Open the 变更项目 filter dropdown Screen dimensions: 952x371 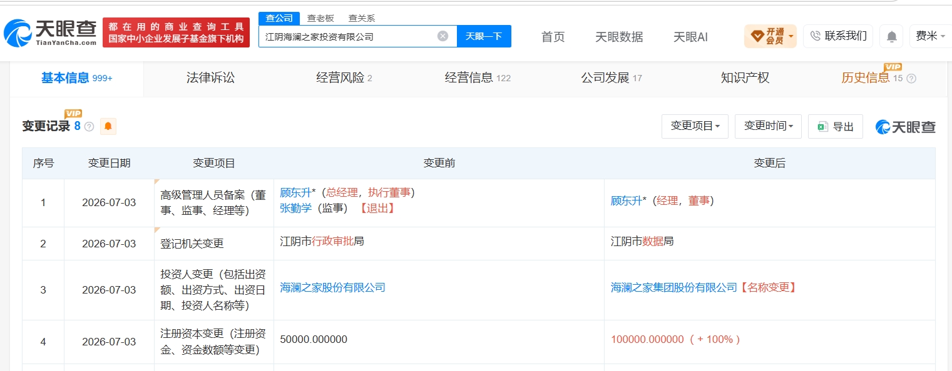coord(695,126)
